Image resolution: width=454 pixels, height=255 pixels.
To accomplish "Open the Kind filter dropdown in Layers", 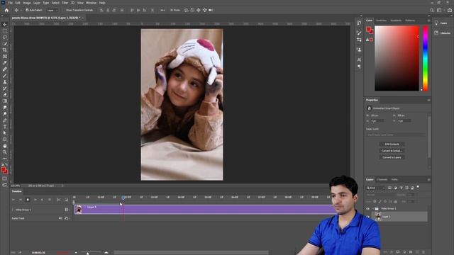I will 375,188.
